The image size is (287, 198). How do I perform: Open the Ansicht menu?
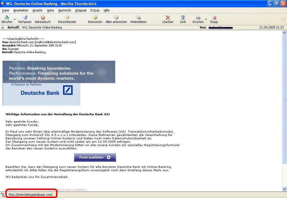point(38,10)
